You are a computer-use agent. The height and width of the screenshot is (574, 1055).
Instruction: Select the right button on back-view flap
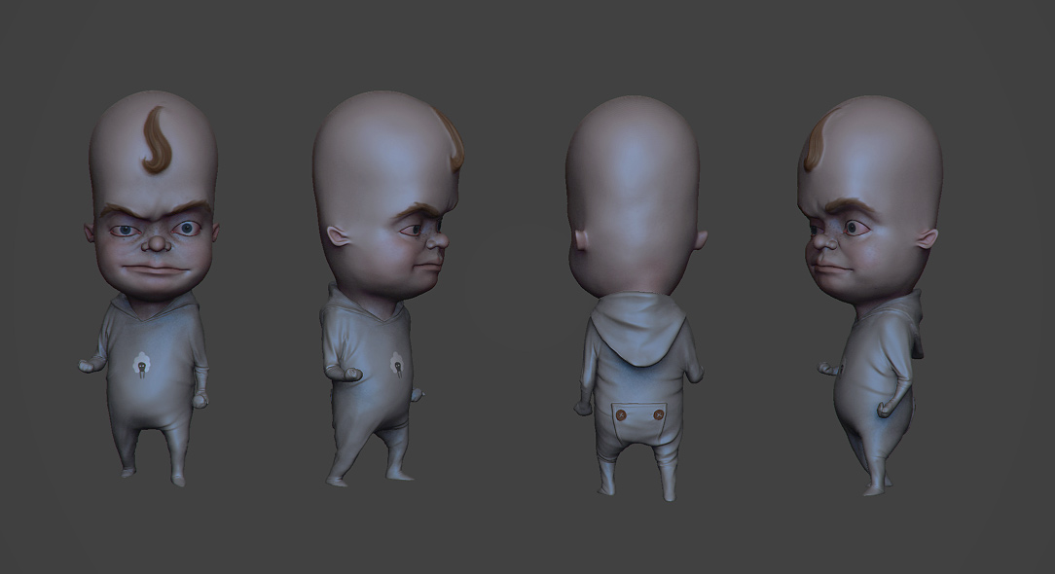point(659,415)
